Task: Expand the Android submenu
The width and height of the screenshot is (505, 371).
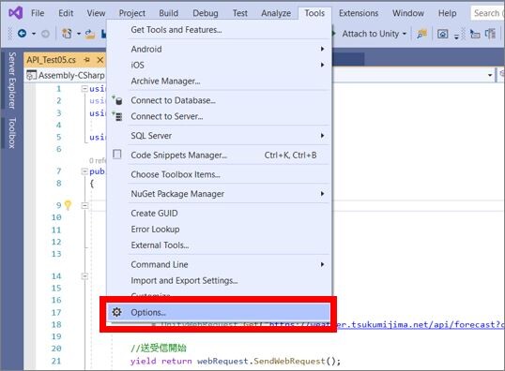Action: pos(322,49)
